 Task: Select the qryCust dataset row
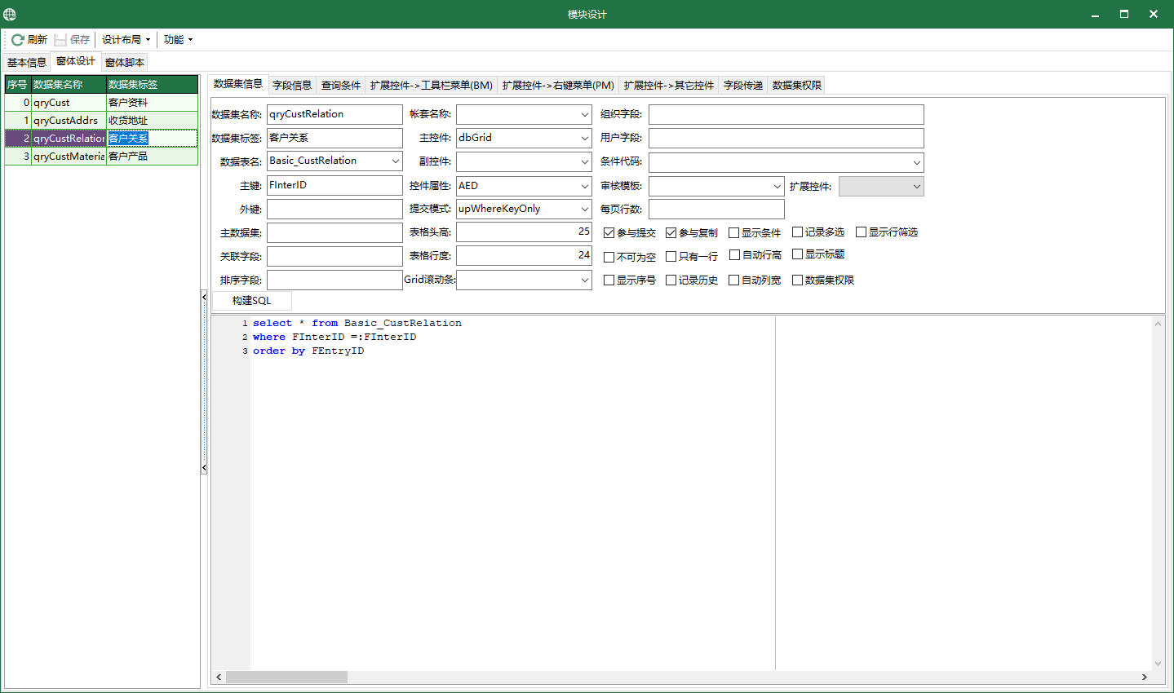coord(101,103)
